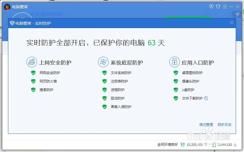Toggle the 搜索防护 shield

click(x=33, y=90)
